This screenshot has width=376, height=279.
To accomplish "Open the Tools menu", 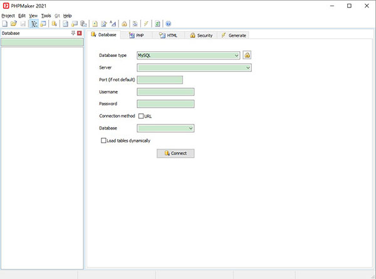I will (x=46, y=15).
